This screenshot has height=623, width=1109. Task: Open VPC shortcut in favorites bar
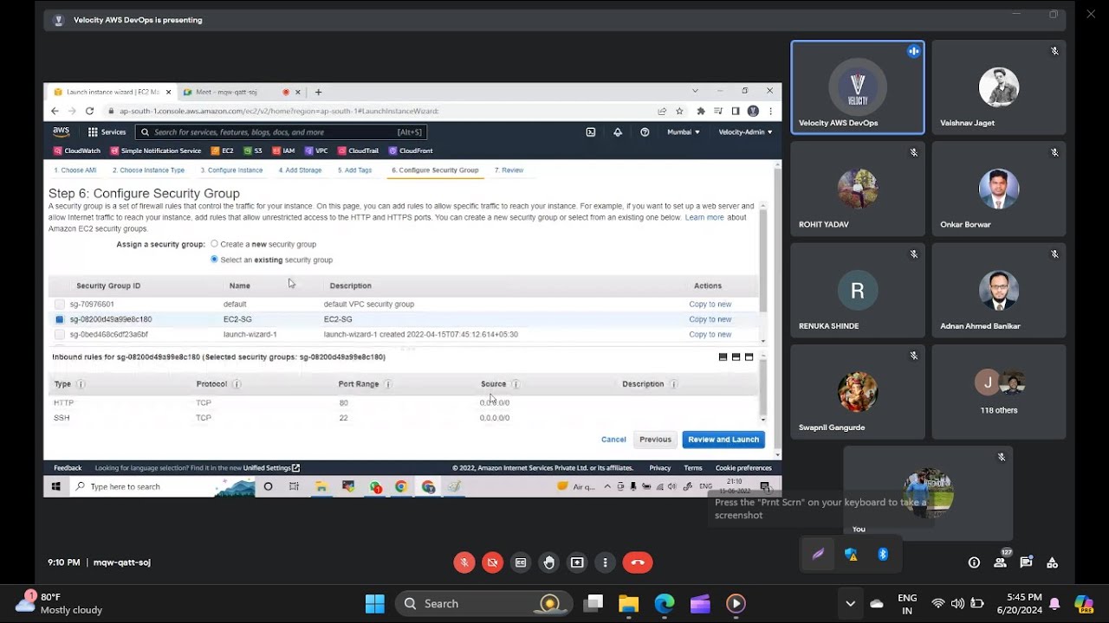pyautogui.click(x=316, y=151)
